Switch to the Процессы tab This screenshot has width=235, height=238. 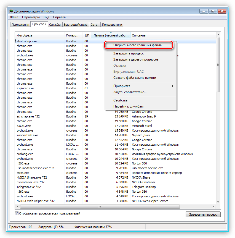point(39,24)
